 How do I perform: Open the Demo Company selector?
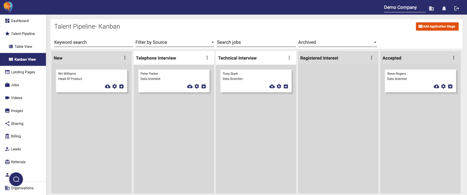point(405,8)
